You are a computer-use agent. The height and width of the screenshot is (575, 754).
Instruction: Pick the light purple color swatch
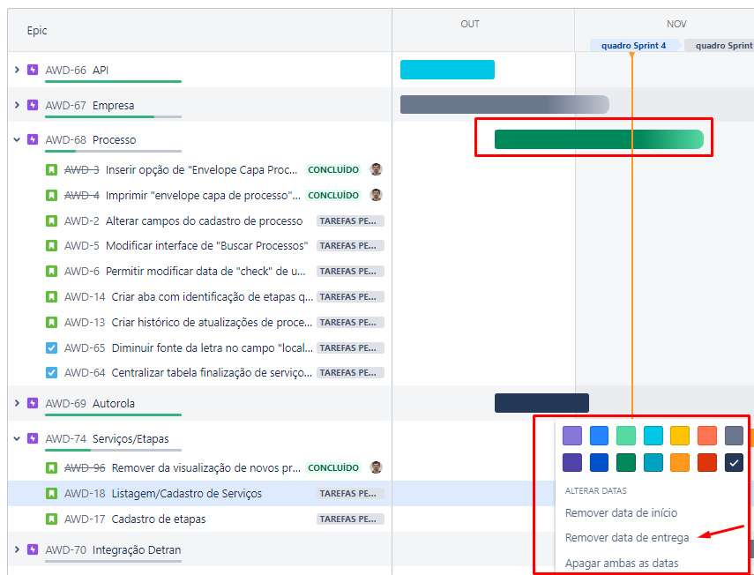coord(572,436)
